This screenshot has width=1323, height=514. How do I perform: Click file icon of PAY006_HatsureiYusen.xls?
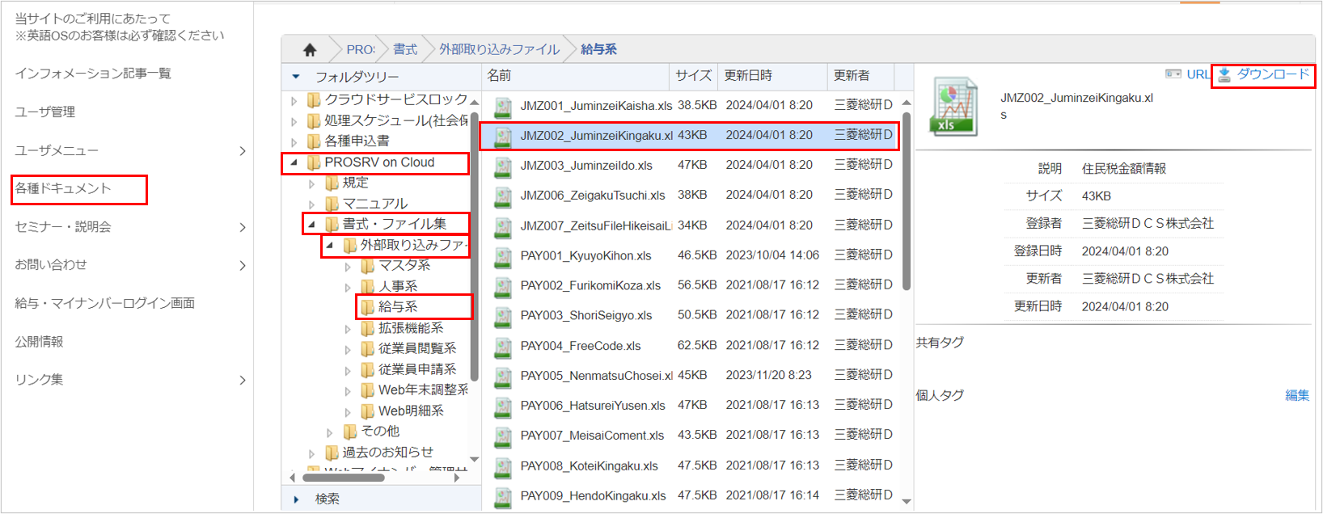tap(503, 407)
